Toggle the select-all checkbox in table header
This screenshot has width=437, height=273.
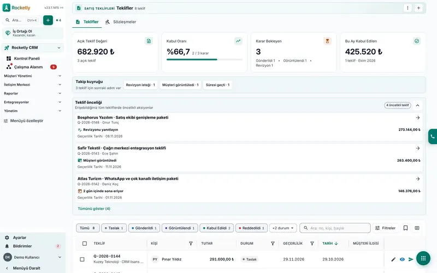click(85, 244)
